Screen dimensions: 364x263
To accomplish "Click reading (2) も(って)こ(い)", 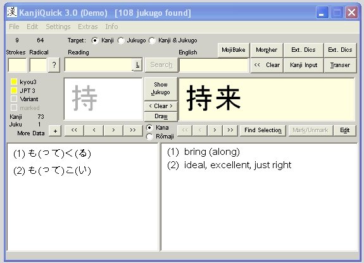I will (x=52, y=171).
